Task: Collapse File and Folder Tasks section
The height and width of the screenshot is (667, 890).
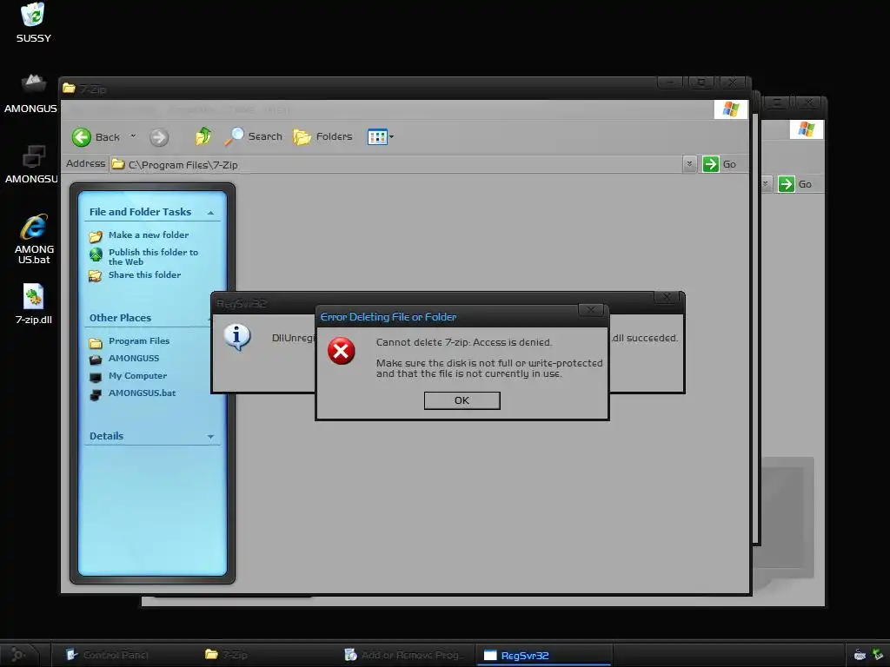Action: [210, 213]
